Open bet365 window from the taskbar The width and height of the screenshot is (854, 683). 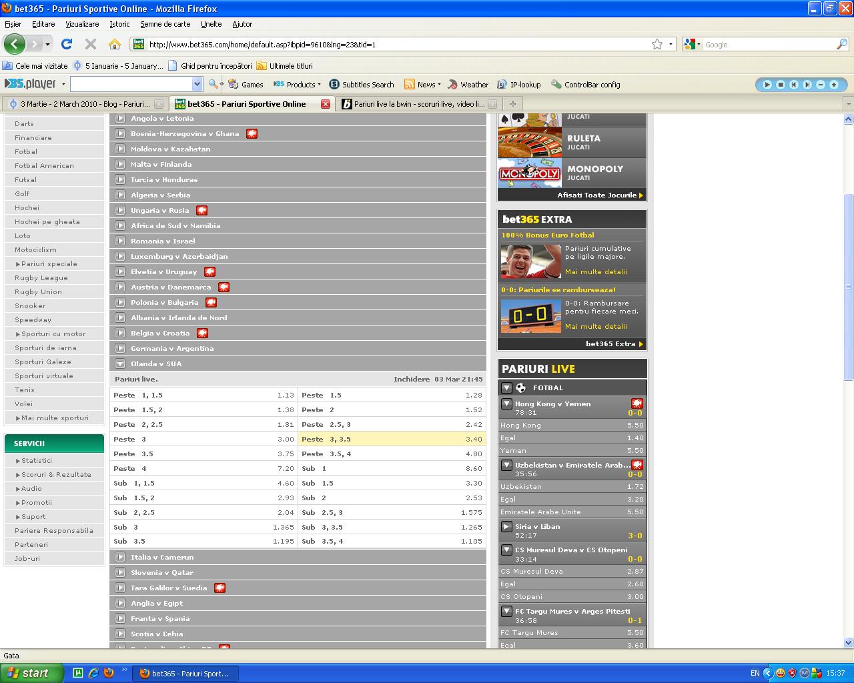coord(185,673)
